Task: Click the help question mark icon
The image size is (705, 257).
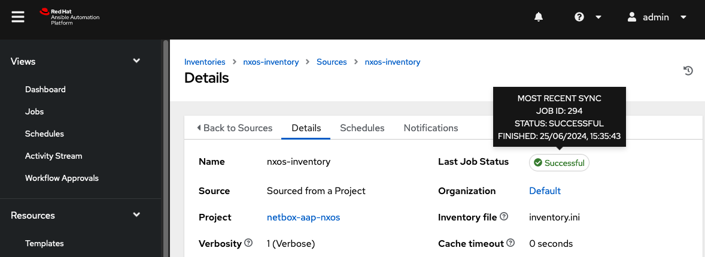Action: click(579, 17)
